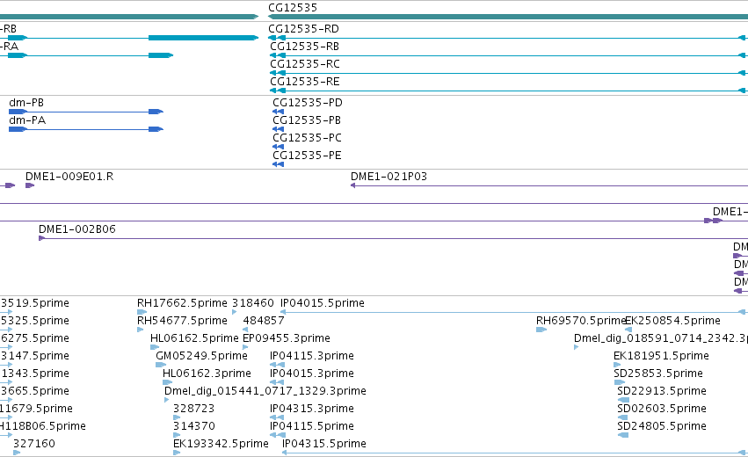Select the DME1-009E01.R clone label
748x457 pixels.
pyautogui.click(x=69, y=177)
